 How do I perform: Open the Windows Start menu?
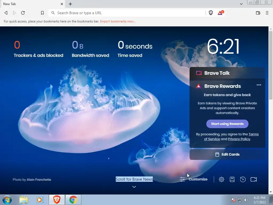click(x=7, y=200)
